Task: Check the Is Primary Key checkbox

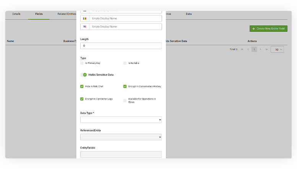Action: pyautogui.click(x=82, y=63)
